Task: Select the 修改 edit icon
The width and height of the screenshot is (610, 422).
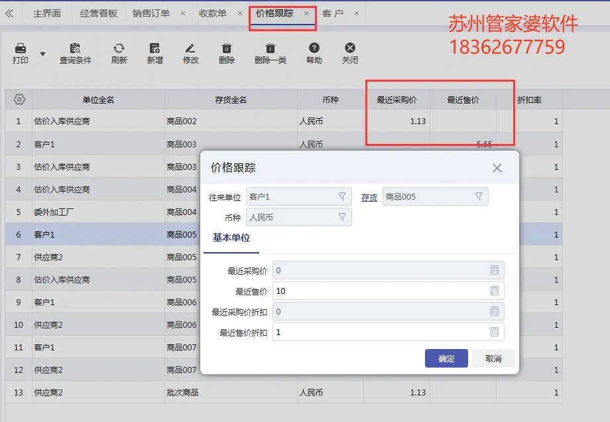Action: click(190, 50)
